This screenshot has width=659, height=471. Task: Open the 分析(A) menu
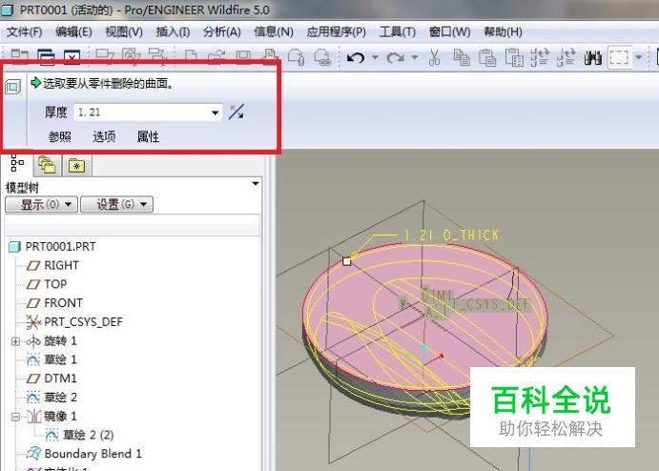point(222,31)
